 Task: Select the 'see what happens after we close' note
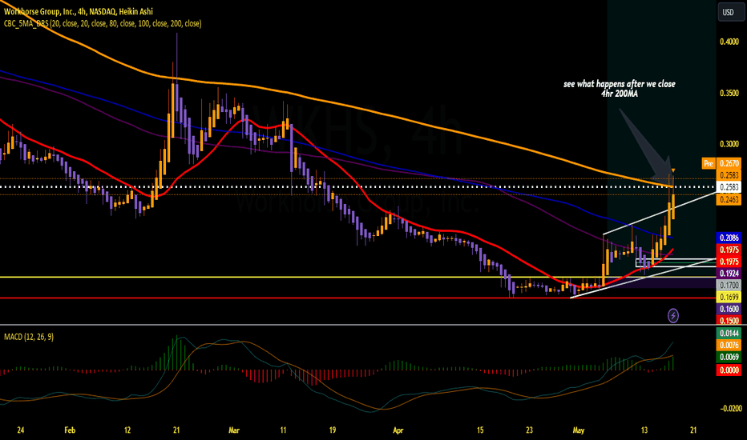click(620, 89)
